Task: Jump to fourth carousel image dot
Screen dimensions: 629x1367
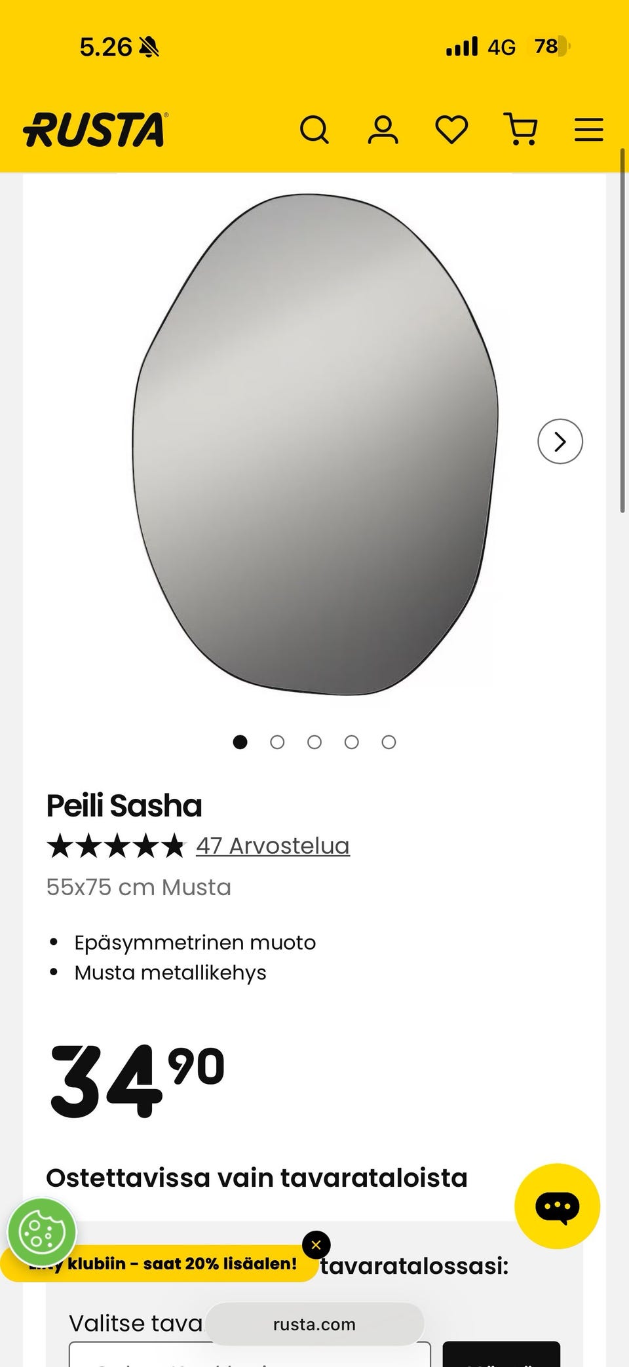Action: coord(352,742)
